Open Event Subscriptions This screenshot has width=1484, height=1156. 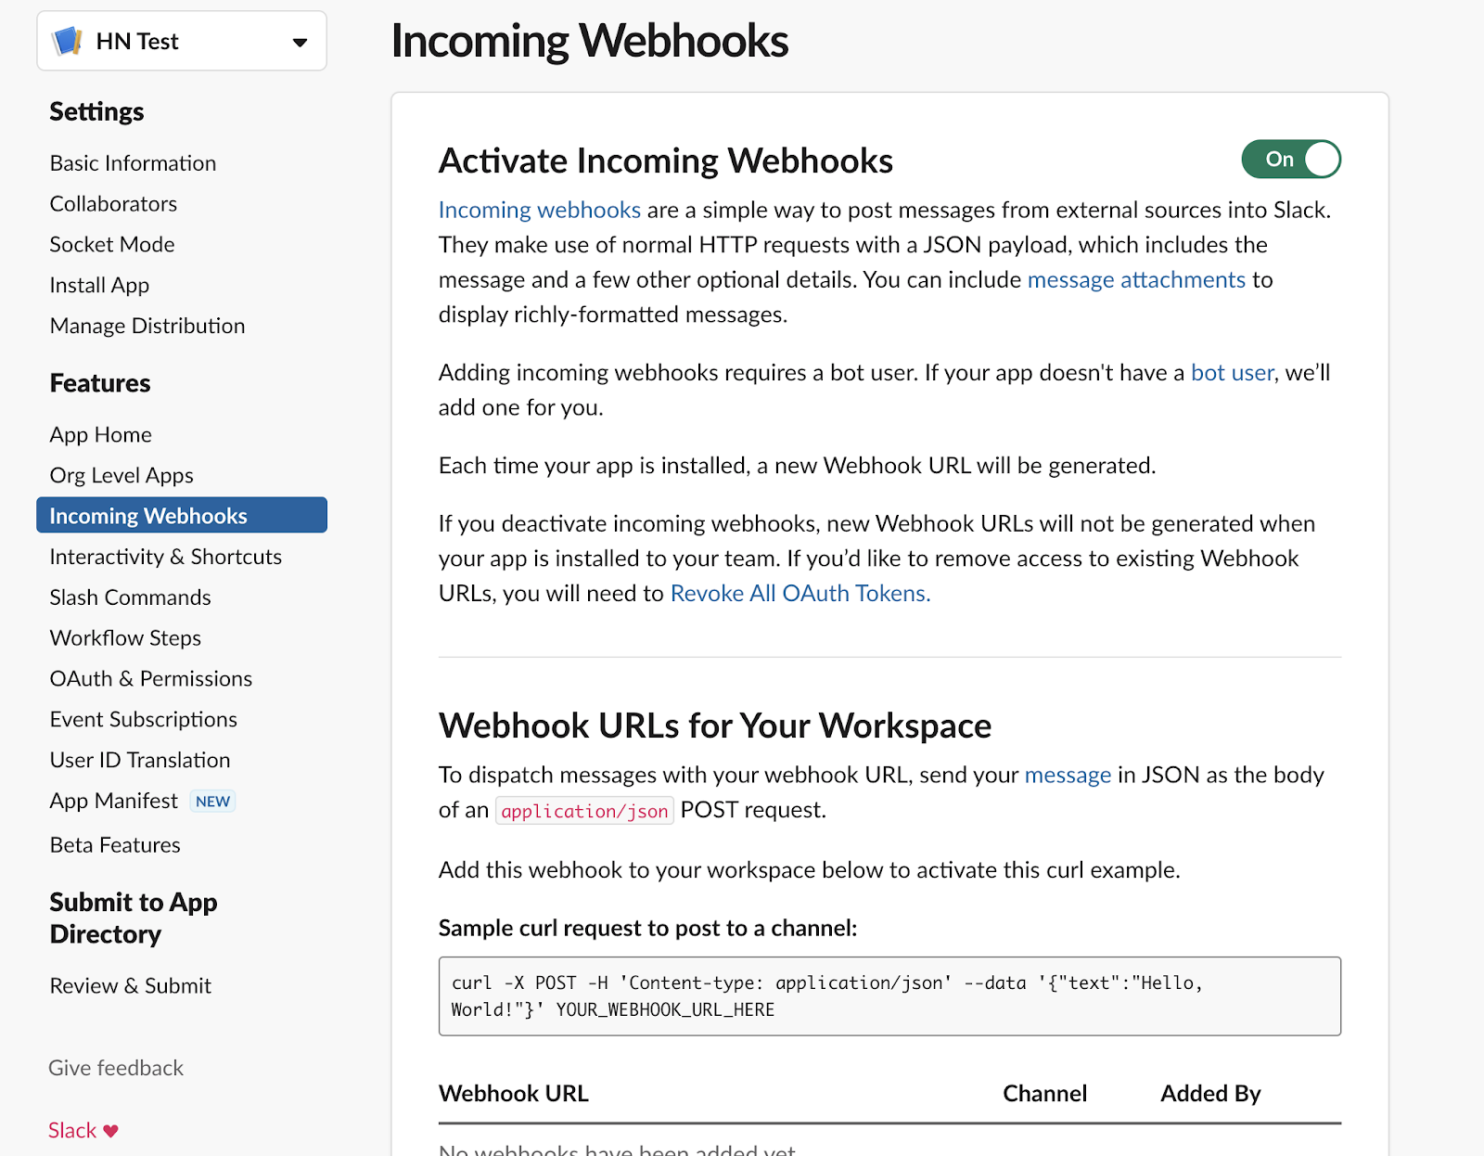(x=143, y=719)
